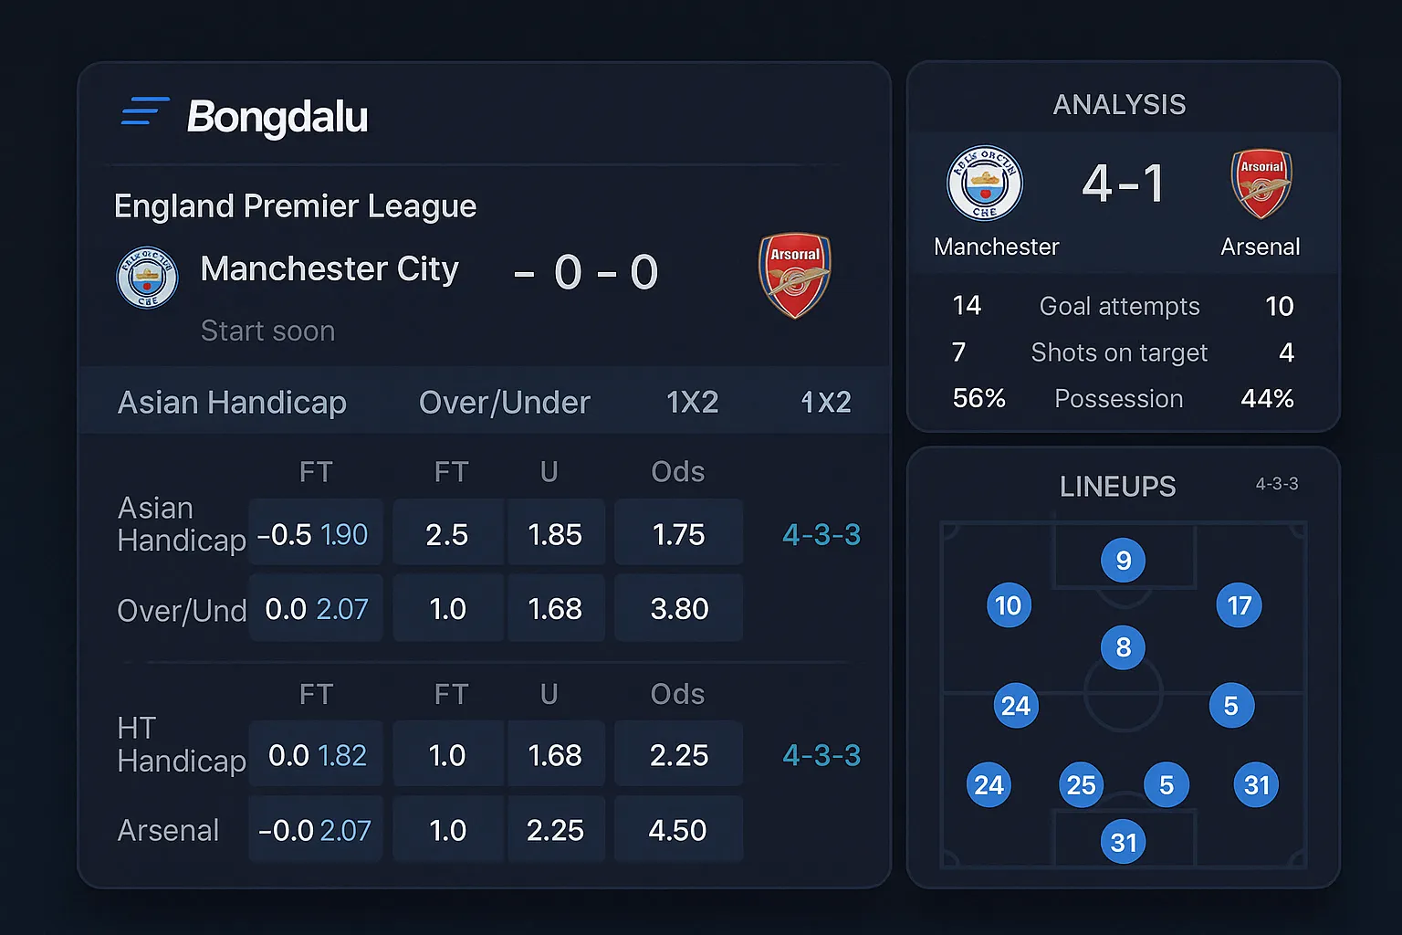The width and height of the screenshot is (1402, 935).
Task: Select player number 25 in lineup
Action: pos(1082,785)
